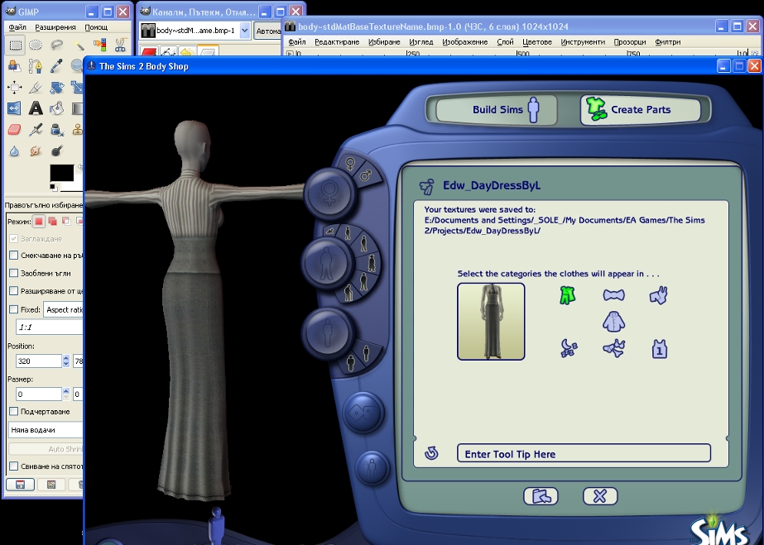764x545 pixels.
Task: Select the Foreground Select tool
Action: (15, 66)
